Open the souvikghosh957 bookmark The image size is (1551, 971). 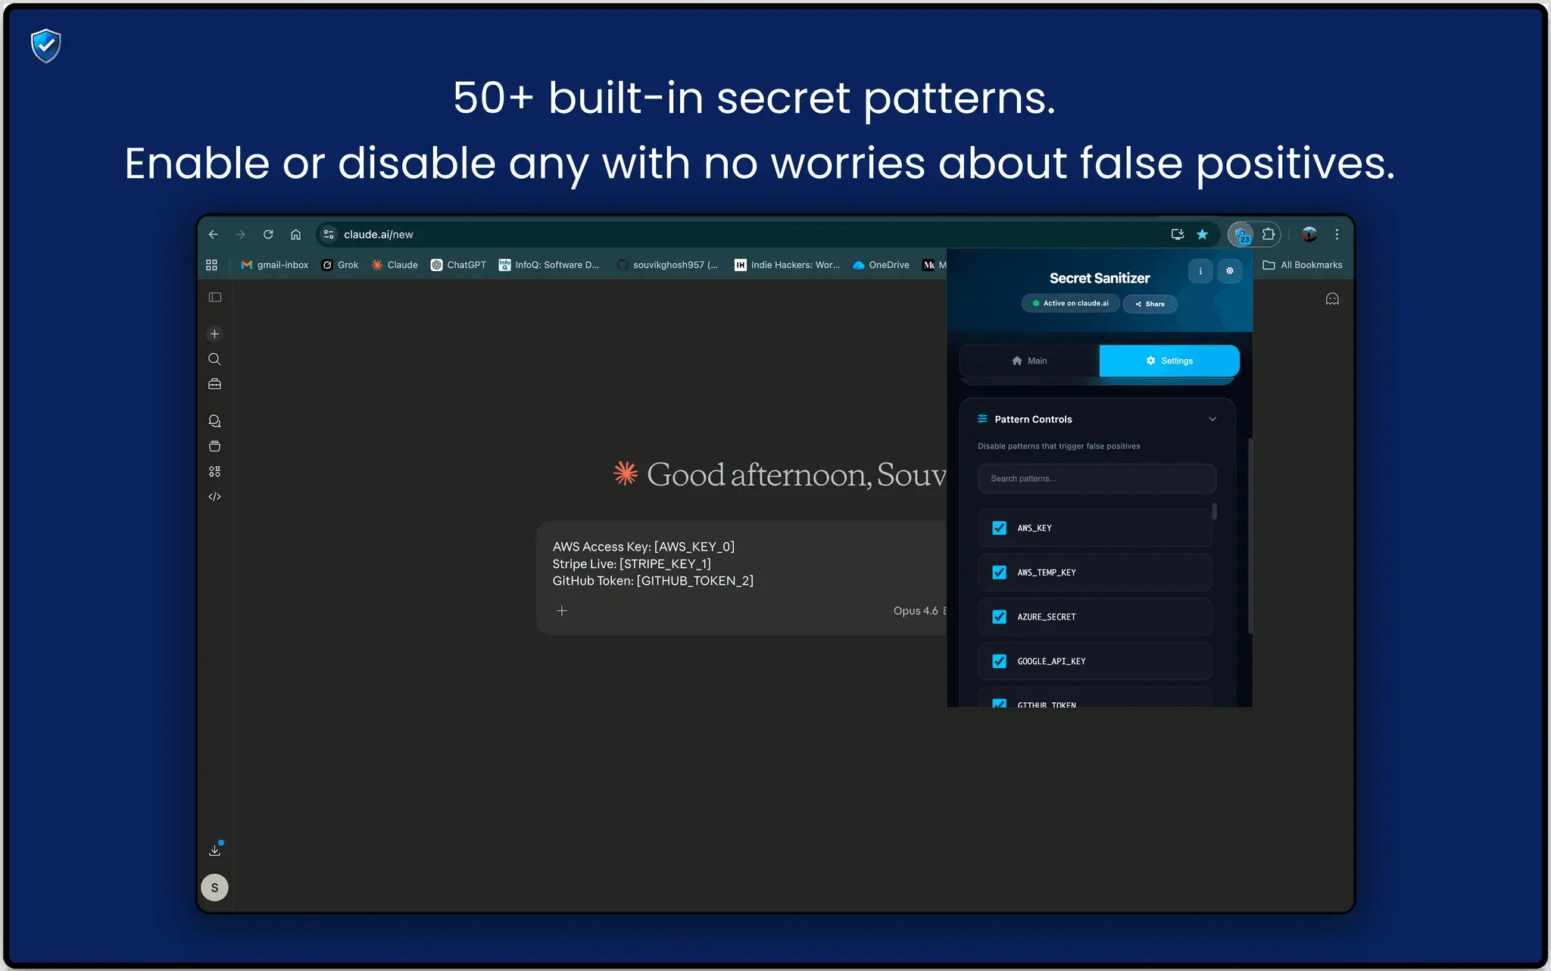coord(667,265)
